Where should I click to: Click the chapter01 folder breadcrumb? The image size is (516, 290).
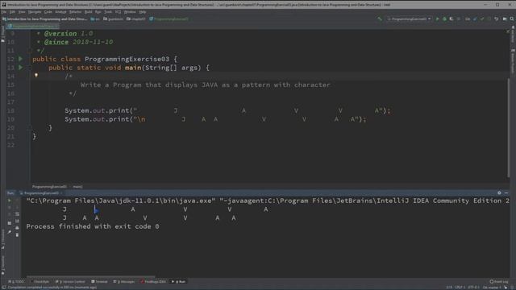tap(136, 19)
